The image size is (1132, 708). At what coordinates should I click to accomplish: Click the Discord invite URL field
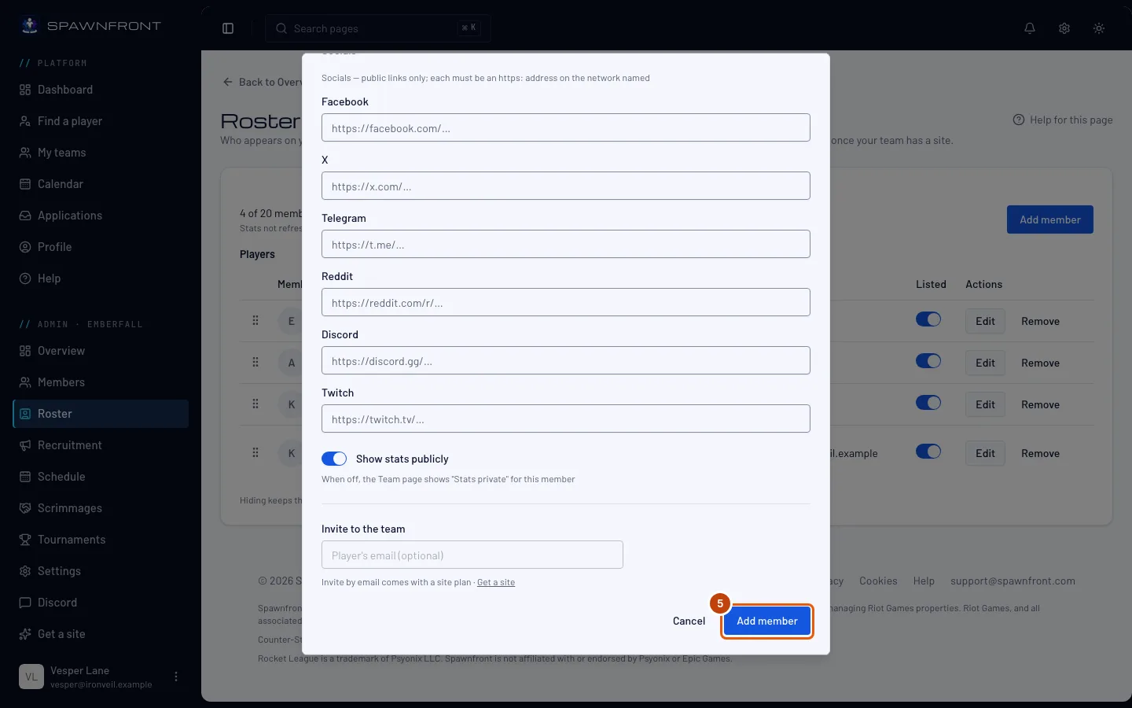(566, 360)
